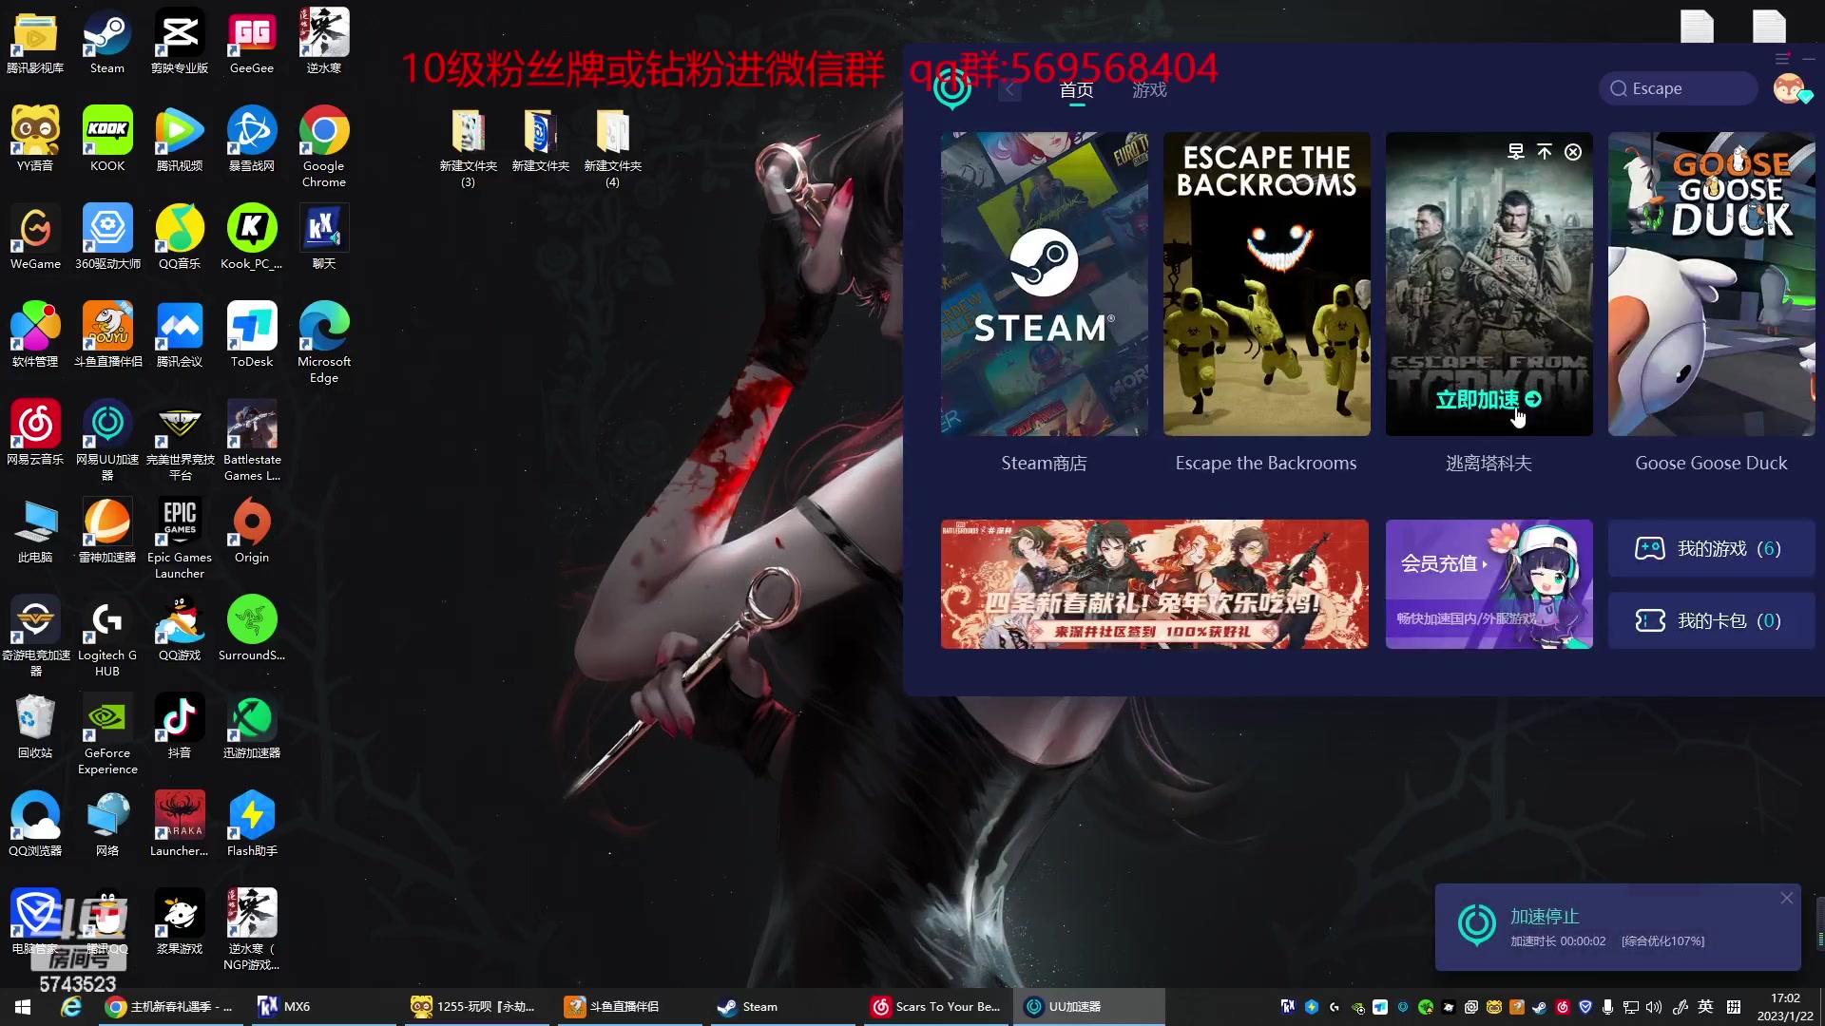1825x1026 pixels.
Task: Click the Escape search field
Action: (x=1678, y=88)
